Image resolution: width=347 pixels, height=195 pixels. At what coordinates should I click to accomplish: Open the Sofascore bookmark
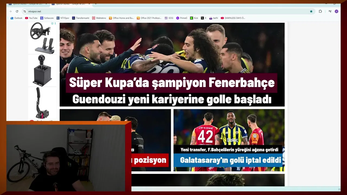click(x=47, y=18)
